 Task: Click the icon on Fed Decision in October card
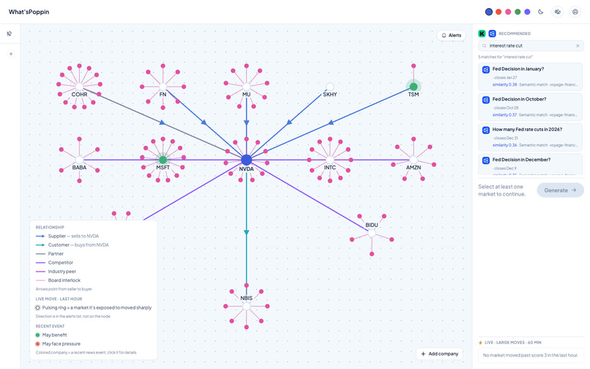486,100
